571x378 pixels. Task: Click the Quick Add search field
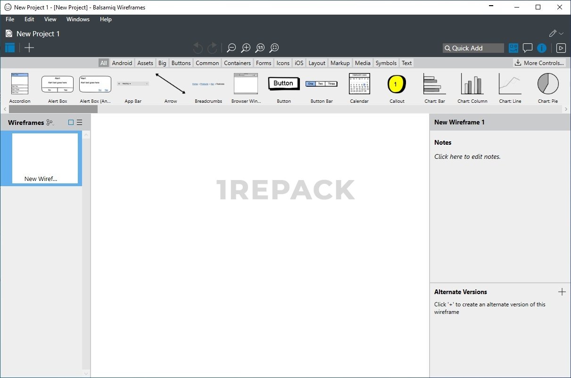click(473, 48)
